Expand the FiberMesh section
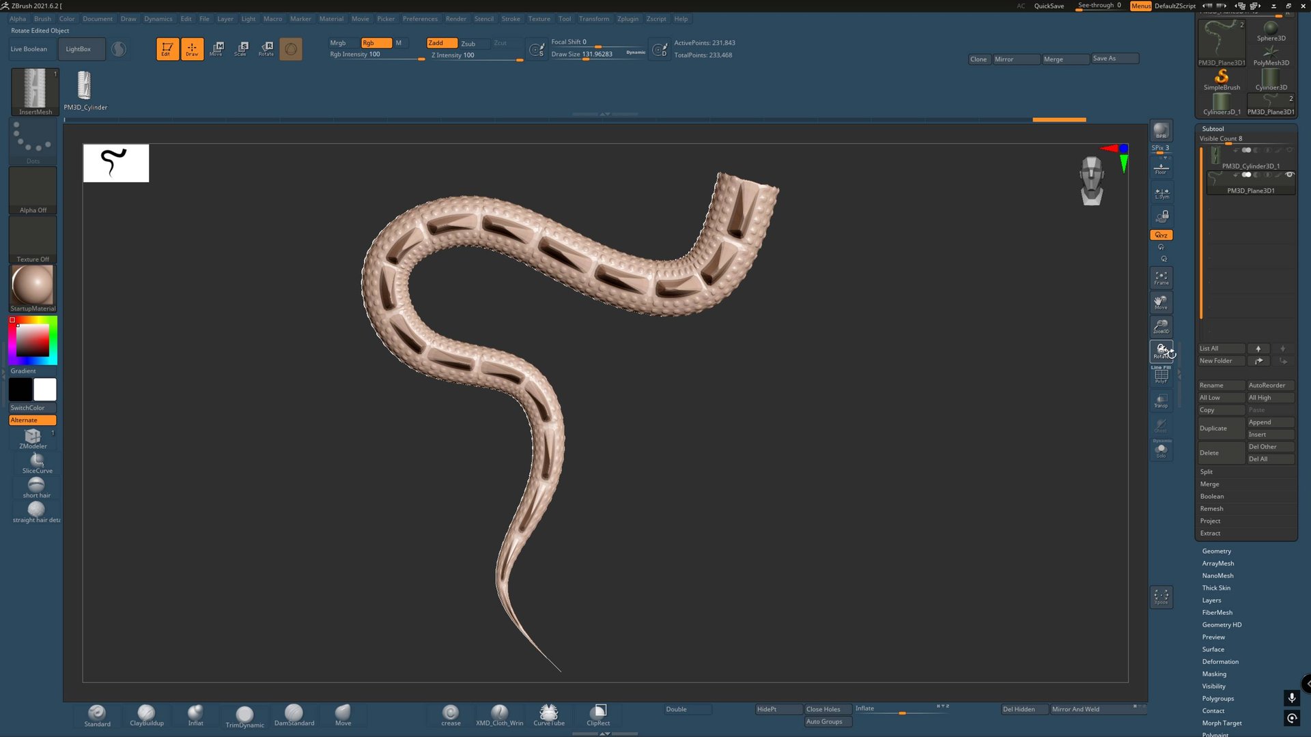 [1216, 612]
